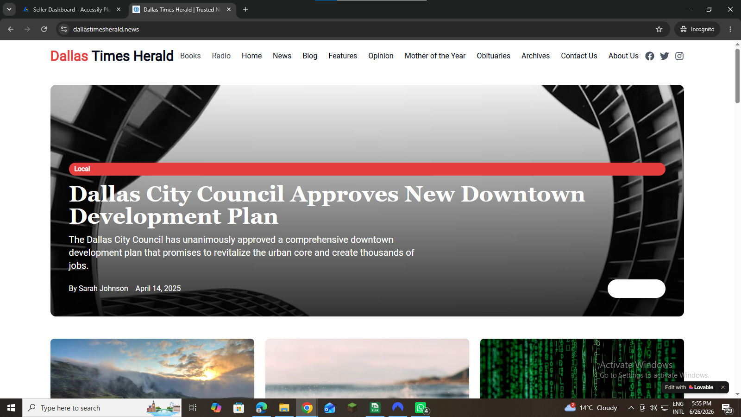Open Mother of the Year page
Image resolution: width=741 pixels, height=417 pixels.
435,56
